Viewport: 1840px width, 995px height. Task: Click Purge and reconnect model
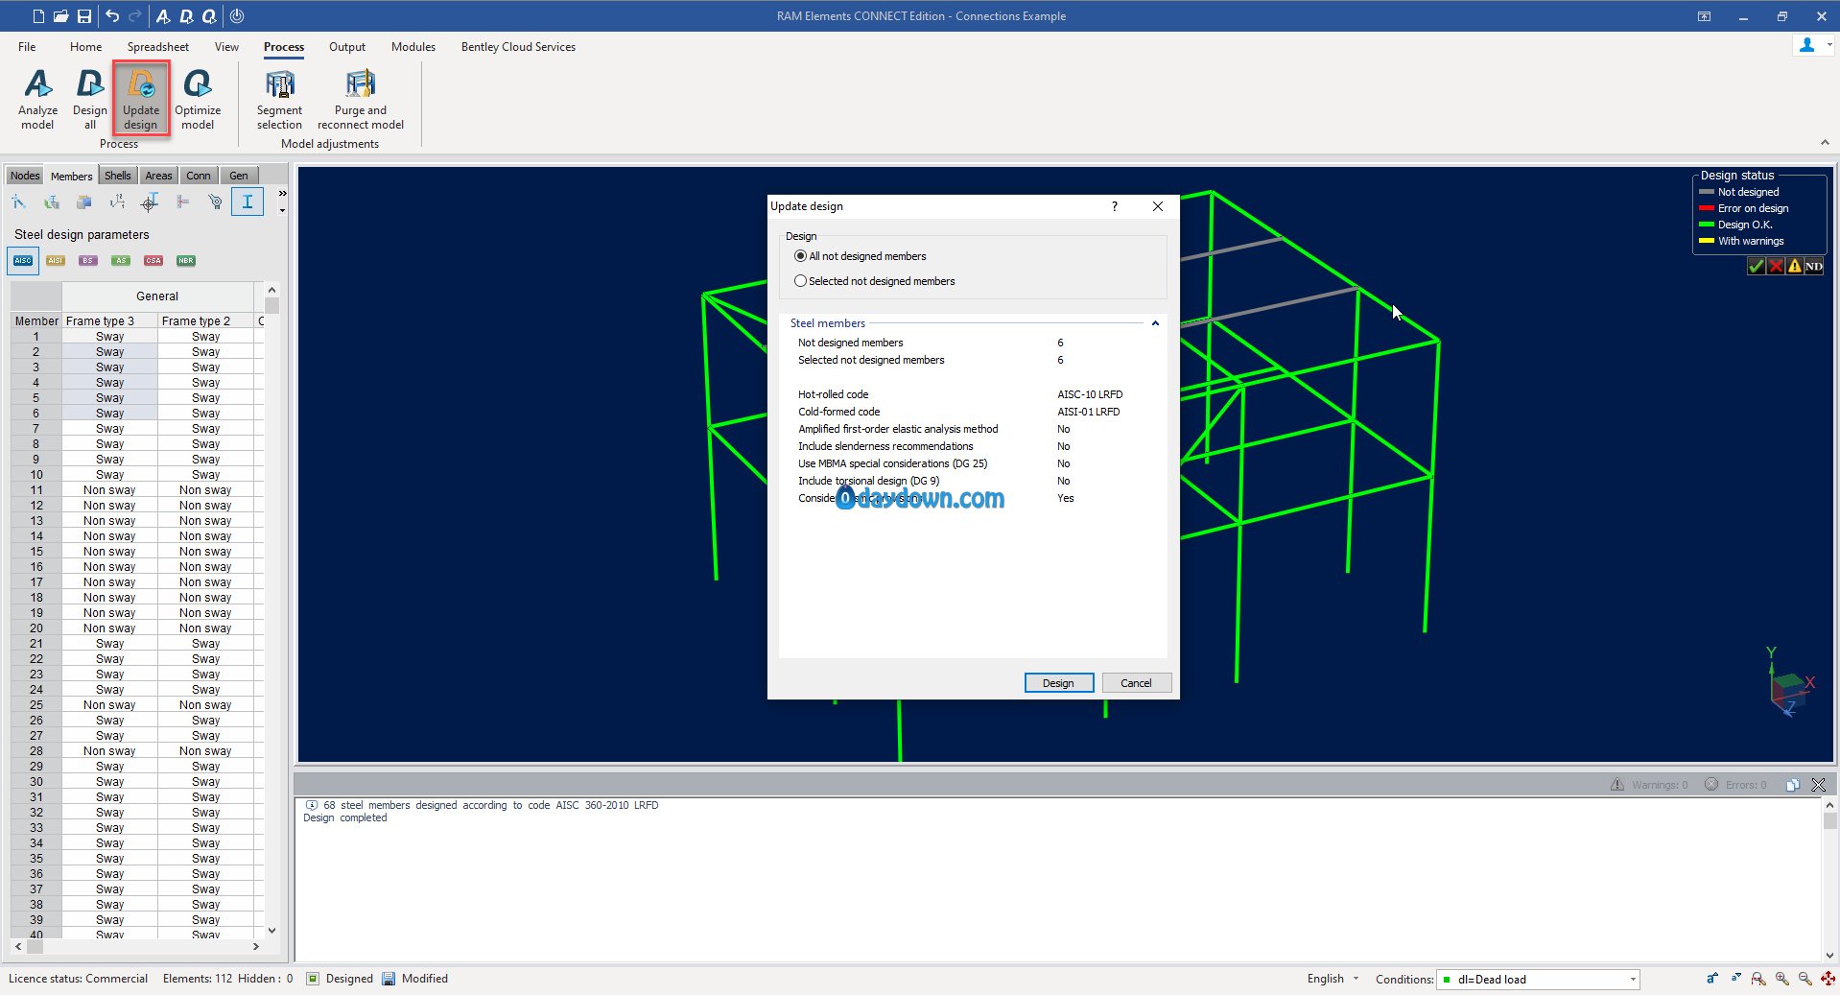(361, 100)
